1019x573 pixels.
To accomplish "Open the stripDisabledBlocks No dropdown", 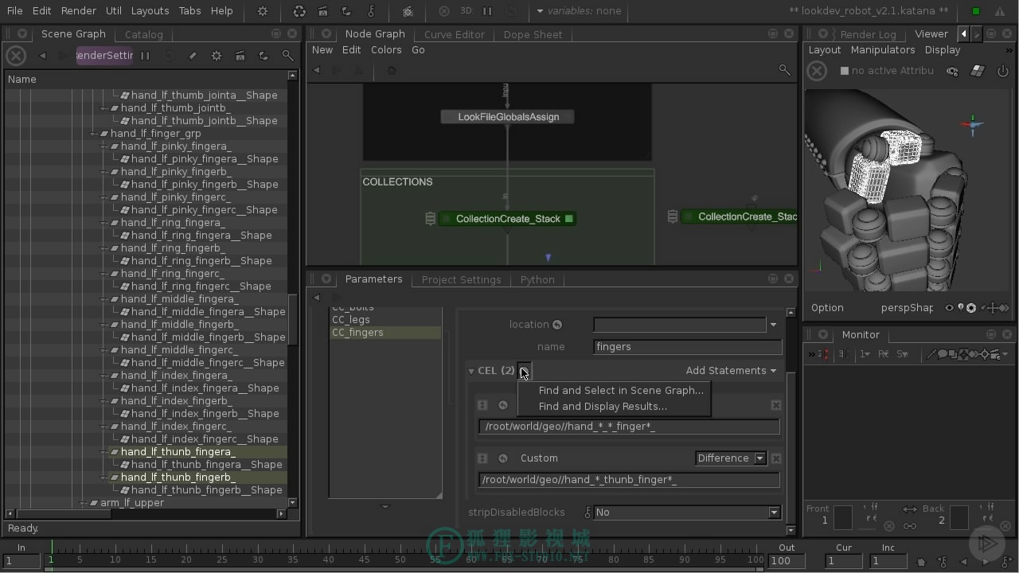I will click(x=688, y=513).
